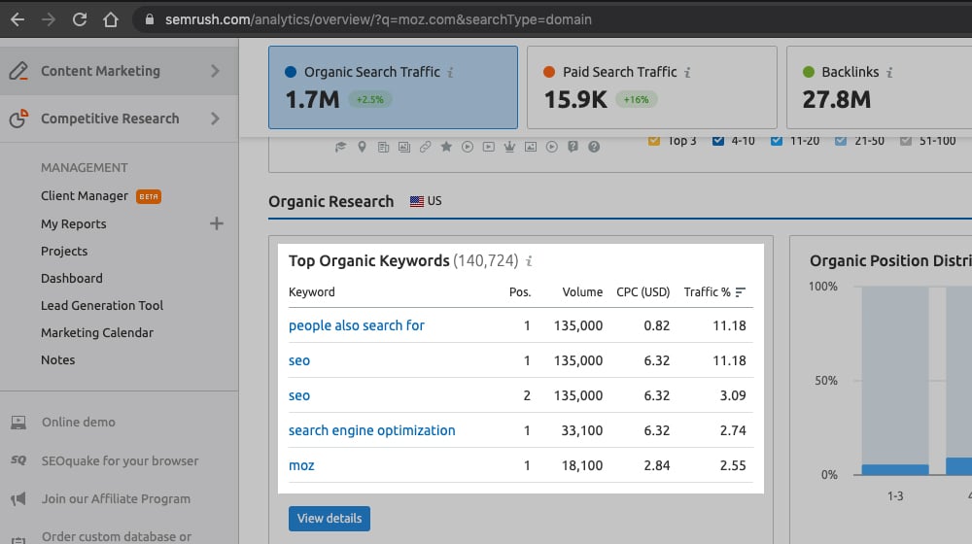
Task: Select the Organic Search Traffic tab
Action: 393,87
